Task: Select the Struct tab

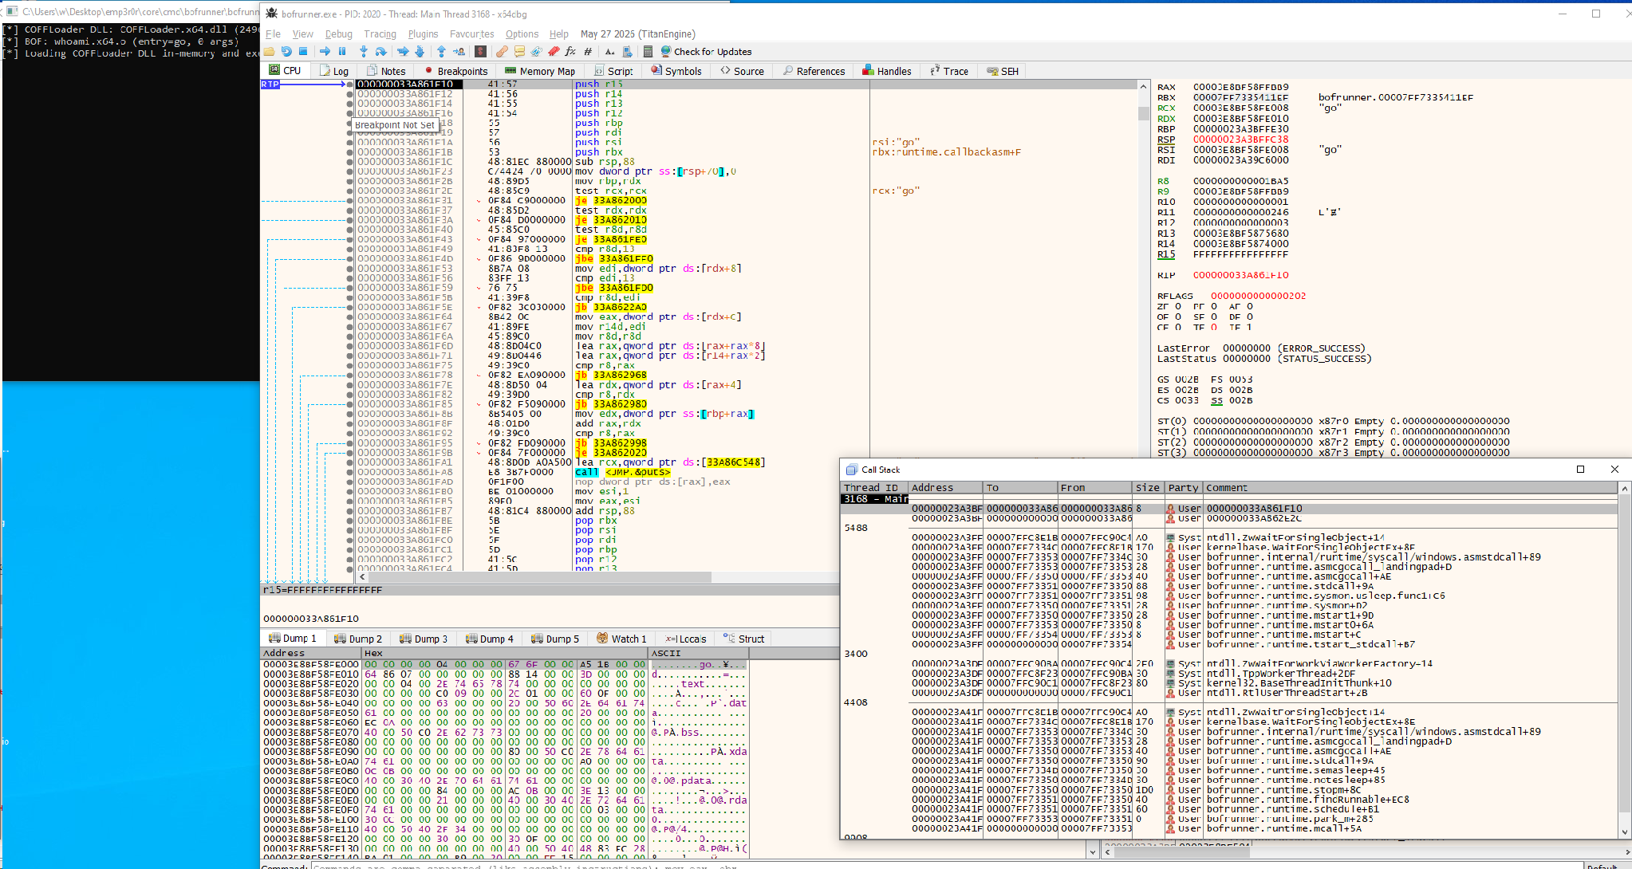Action: (x=744, y=639)
